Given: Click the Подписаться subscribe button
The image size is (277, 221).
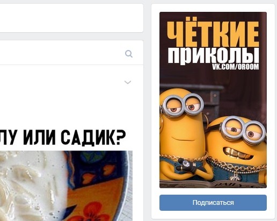Looking at the screenshot, I should (213, 203).
